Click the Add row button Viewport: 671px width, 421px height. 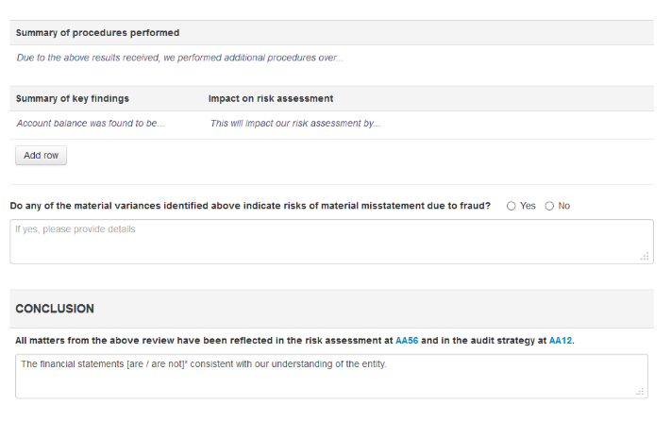tap(41, 155)
